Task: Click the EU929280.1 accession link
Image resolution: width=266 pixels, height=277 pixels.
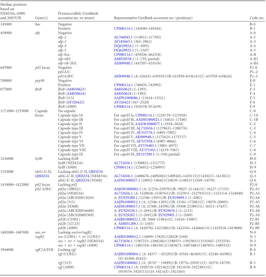Action: point(128,198)
